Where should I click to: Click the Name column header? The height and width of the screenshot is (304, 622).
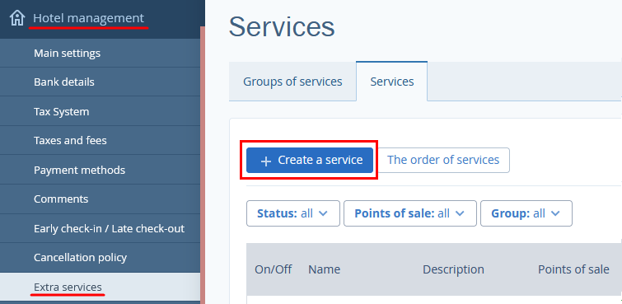(x=324, y=269)
